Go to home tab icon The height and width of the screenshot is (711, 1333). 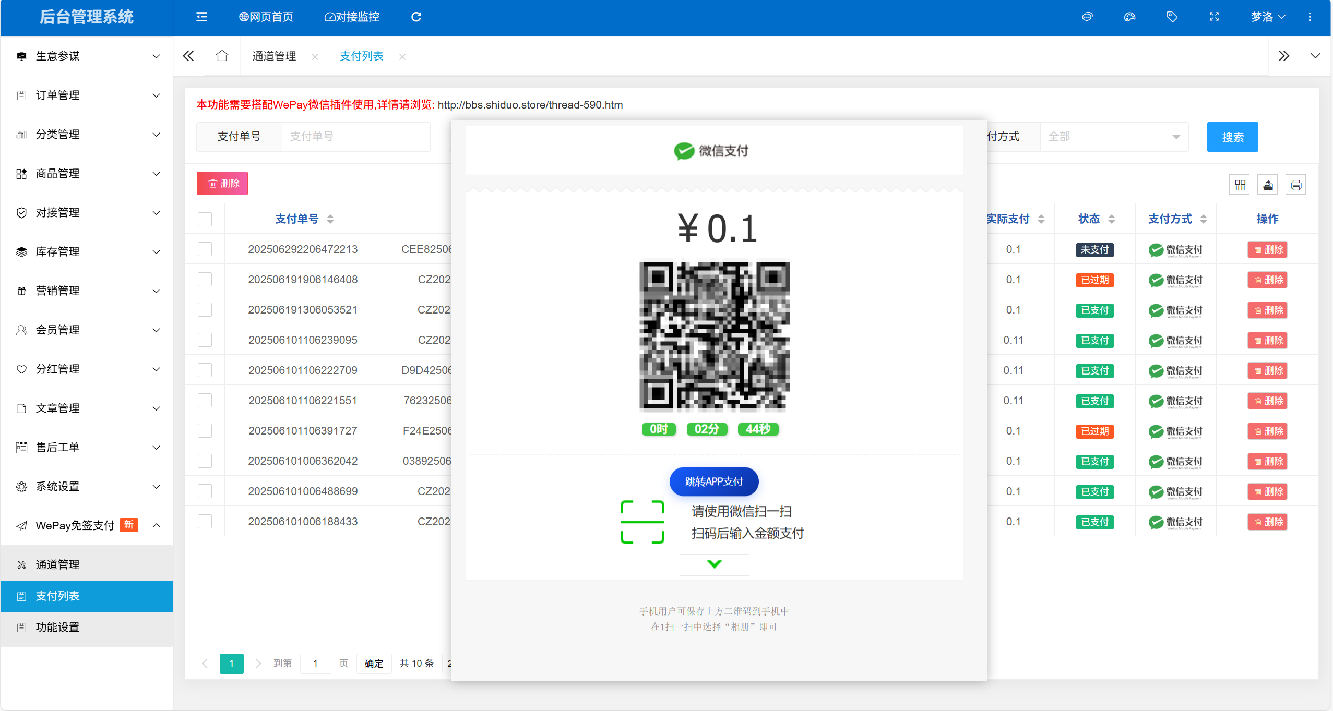[x=222, y=56]
